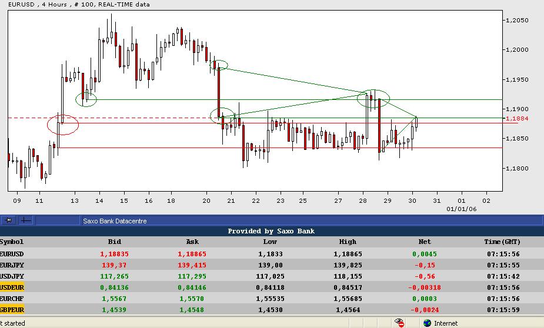The image size is (544, 328).
Task: Click EURJPY low value 139,00
Action: (271, 265)
